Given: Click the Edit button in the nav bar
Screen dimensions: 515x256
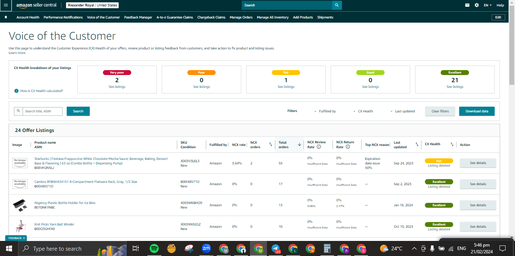Looking at the screenshot, I should (x=498, y=17).
